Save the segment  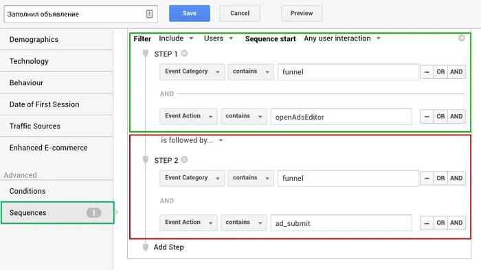[189, 13]
